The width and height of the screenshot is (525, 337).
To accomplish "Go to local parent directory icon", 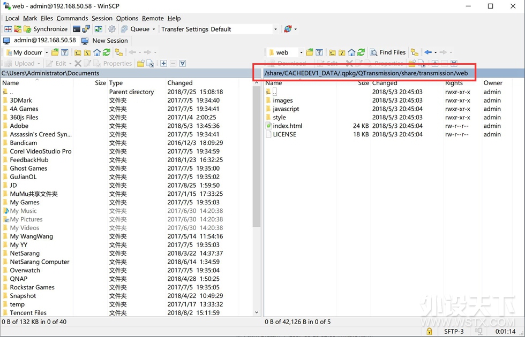I will pos(78,52).
